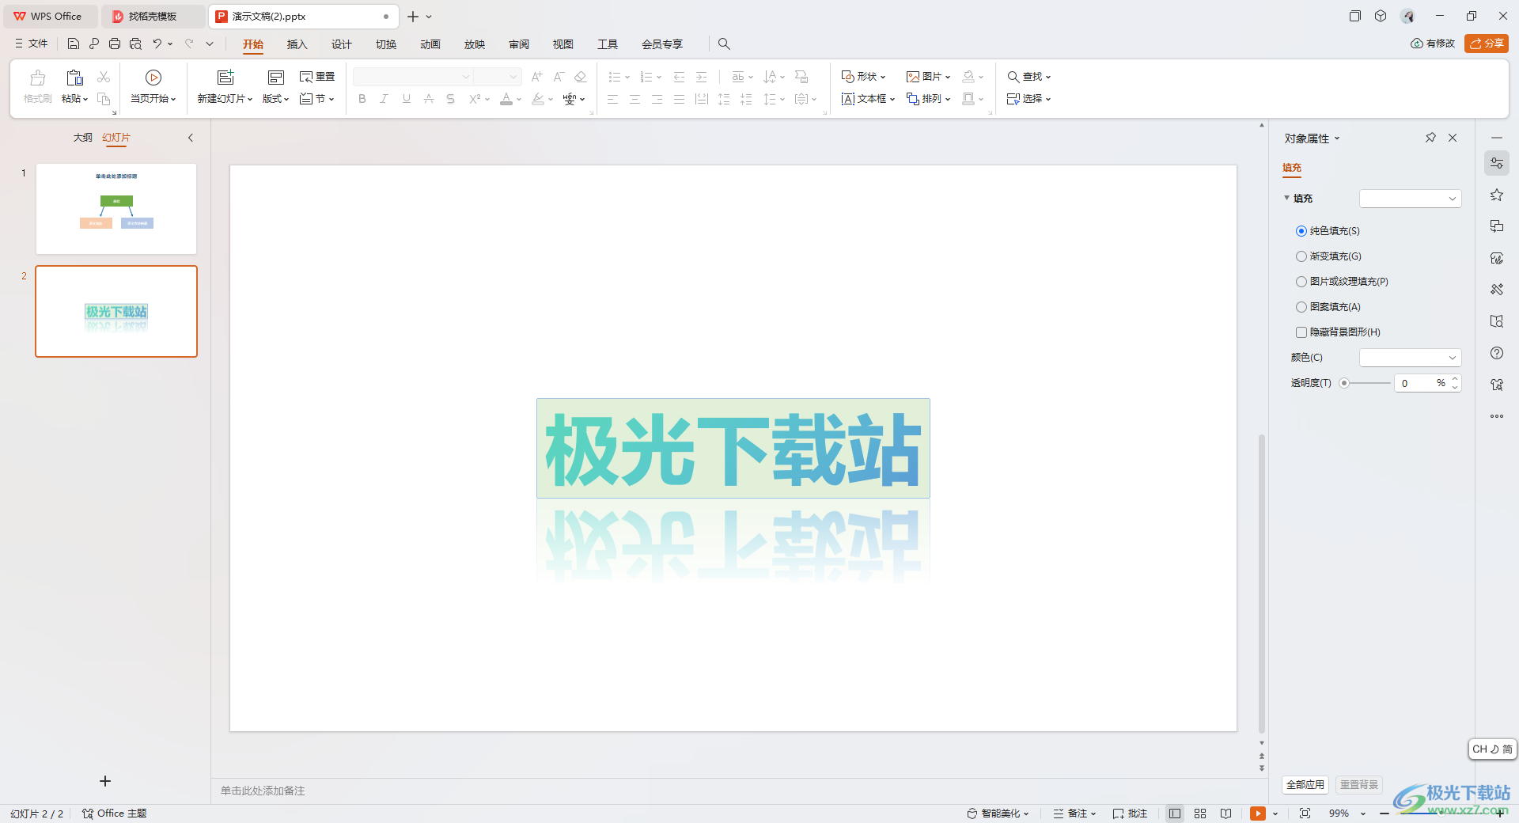Toggle Hide Background Graphics checkbox
This screenshot has height=823, width=1519.
pyautogui.click(x=1301, y=332)
